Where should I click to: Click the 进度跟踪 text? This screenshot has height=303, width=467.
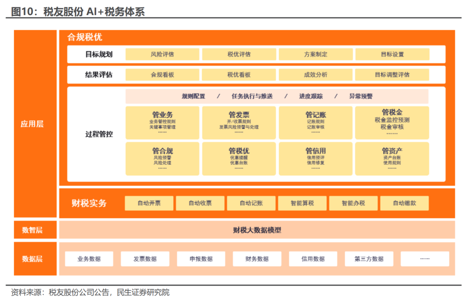click(x=311, y=96)
